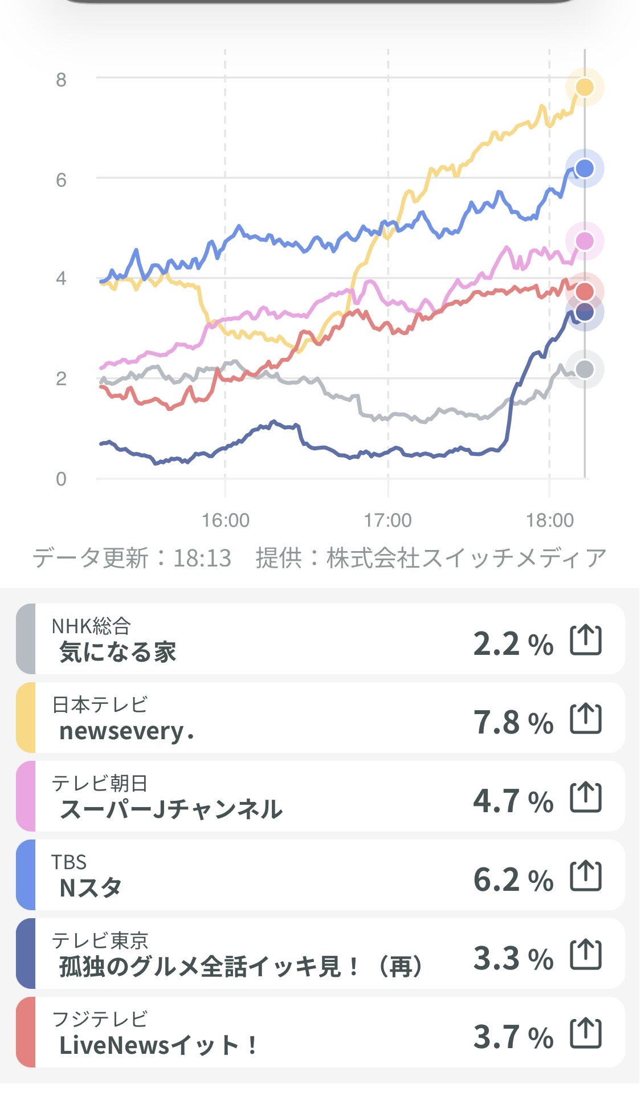Open the Nスタ program row
The height and width of the screenshot is (1096, 641).
coord(256,875)
